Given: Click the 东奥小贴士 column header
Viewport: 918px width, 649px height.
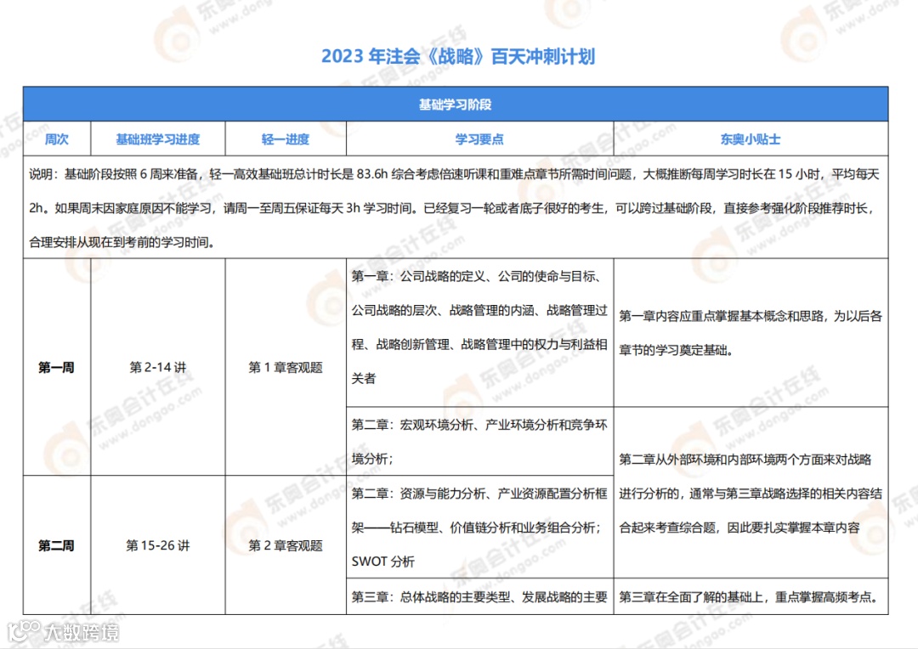Looking at the screenshot, I should click(751, 138).
